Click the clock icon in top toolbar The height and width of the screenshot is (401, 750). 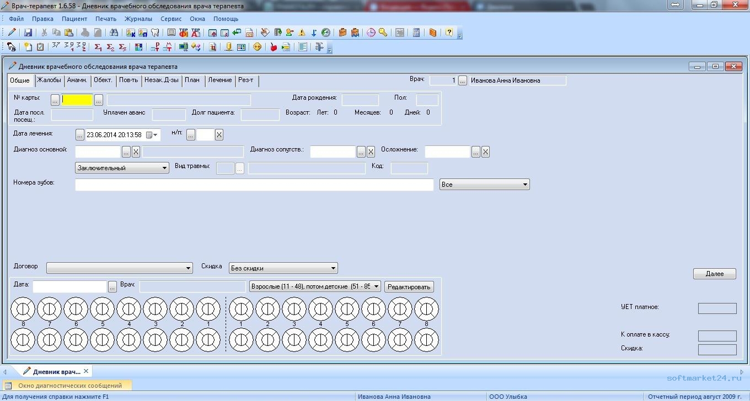(x=371, y=32)
